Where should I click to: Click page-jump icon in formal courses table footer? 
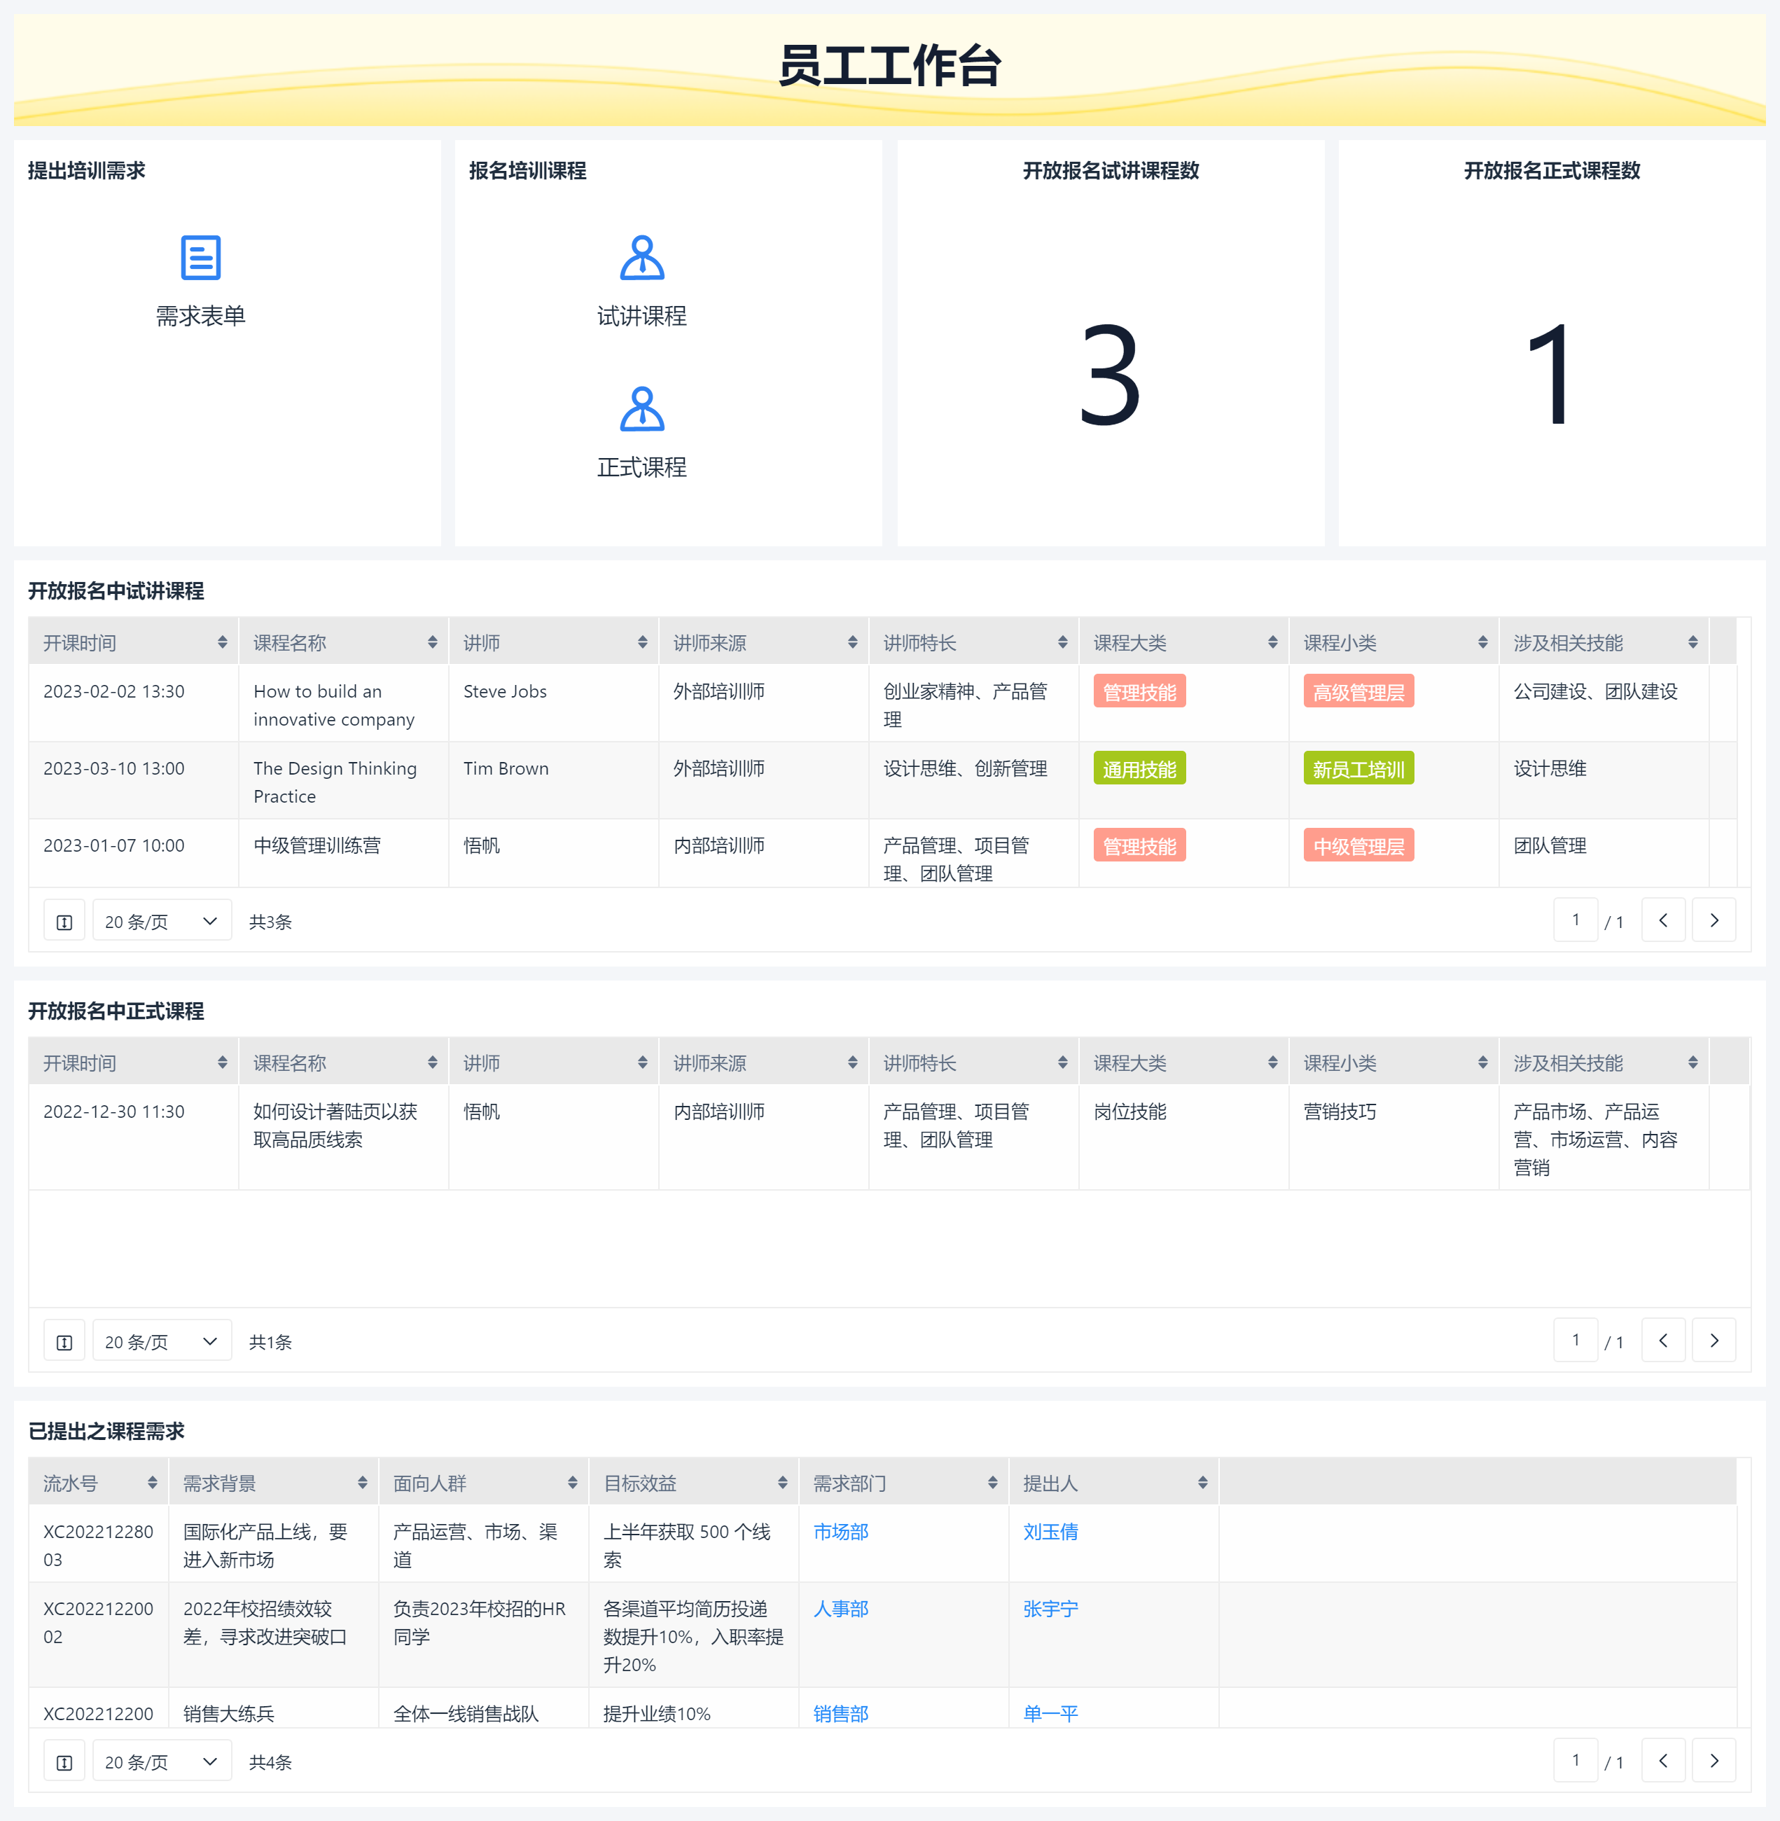pos(64,1342)
